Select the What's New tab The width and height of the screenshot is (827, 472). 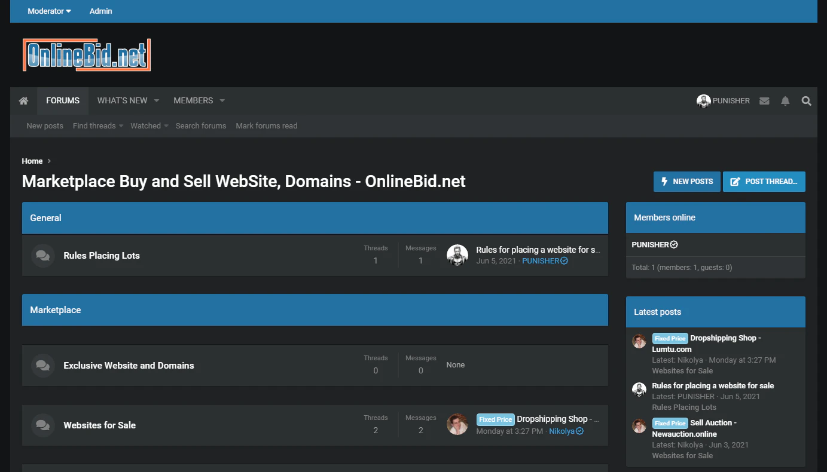(122, 101)
